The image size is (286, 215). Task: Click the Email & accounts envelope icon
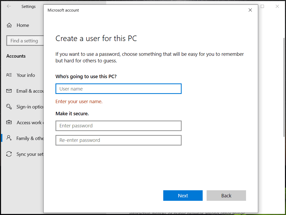(9, 91)
